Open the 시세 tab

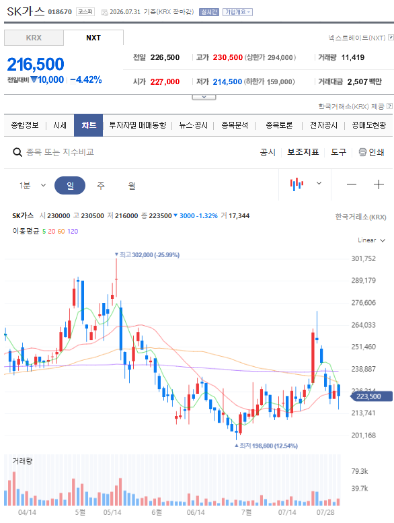click(x=60, y=125)
